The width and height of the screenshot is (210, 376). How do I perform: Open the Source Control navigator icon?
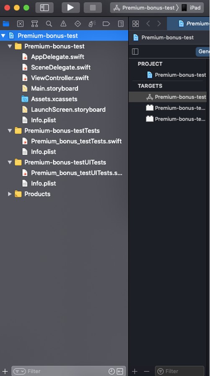coord(21,24)
